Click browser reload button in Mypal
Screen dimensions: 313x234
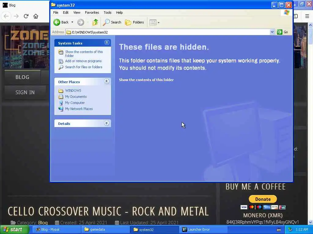[x=26, y=16]
